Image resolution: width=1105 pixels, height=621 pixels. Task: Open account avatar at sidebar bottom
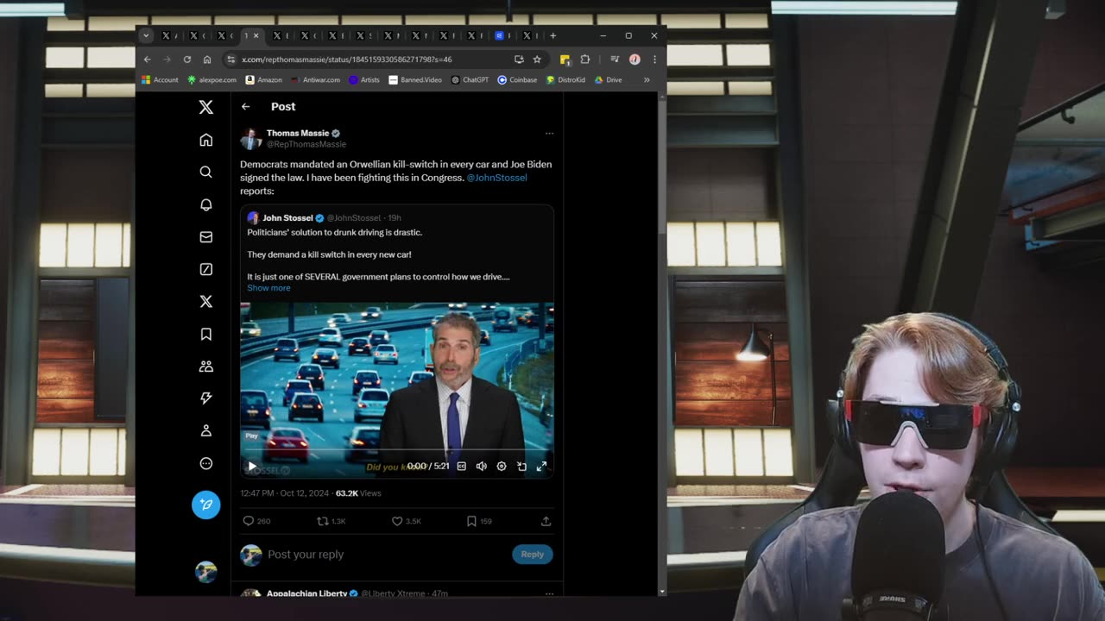tap(205, 571)
